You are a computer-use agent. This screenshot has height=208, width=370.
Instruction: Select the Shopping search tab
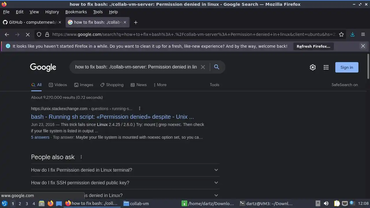112,85
